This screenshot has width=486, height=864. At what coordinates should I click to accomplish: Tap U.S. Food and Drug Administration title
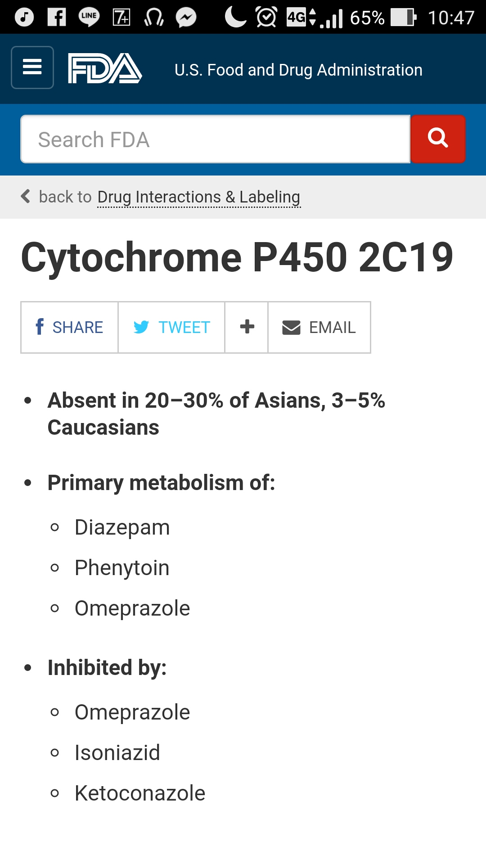pyautogui.click(x=298, y=70)
